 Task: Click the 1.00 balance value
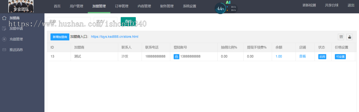(x=279, y=56)
